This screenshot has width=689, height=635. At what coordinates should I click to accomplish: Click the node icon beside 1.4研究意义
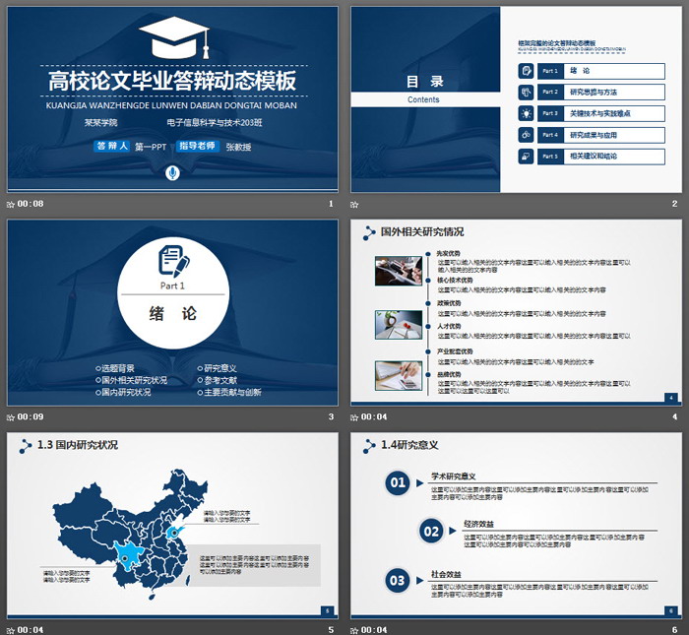[369, 446]
